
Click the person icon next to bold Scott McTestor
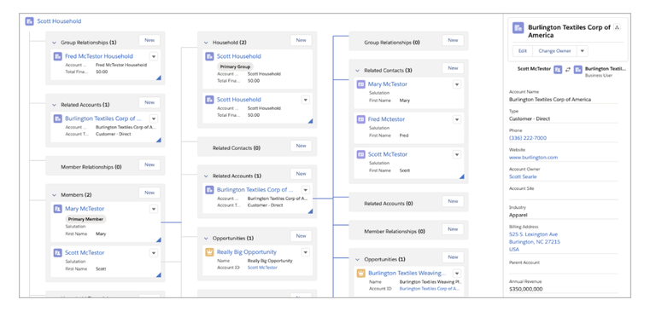tap(558, 70)
